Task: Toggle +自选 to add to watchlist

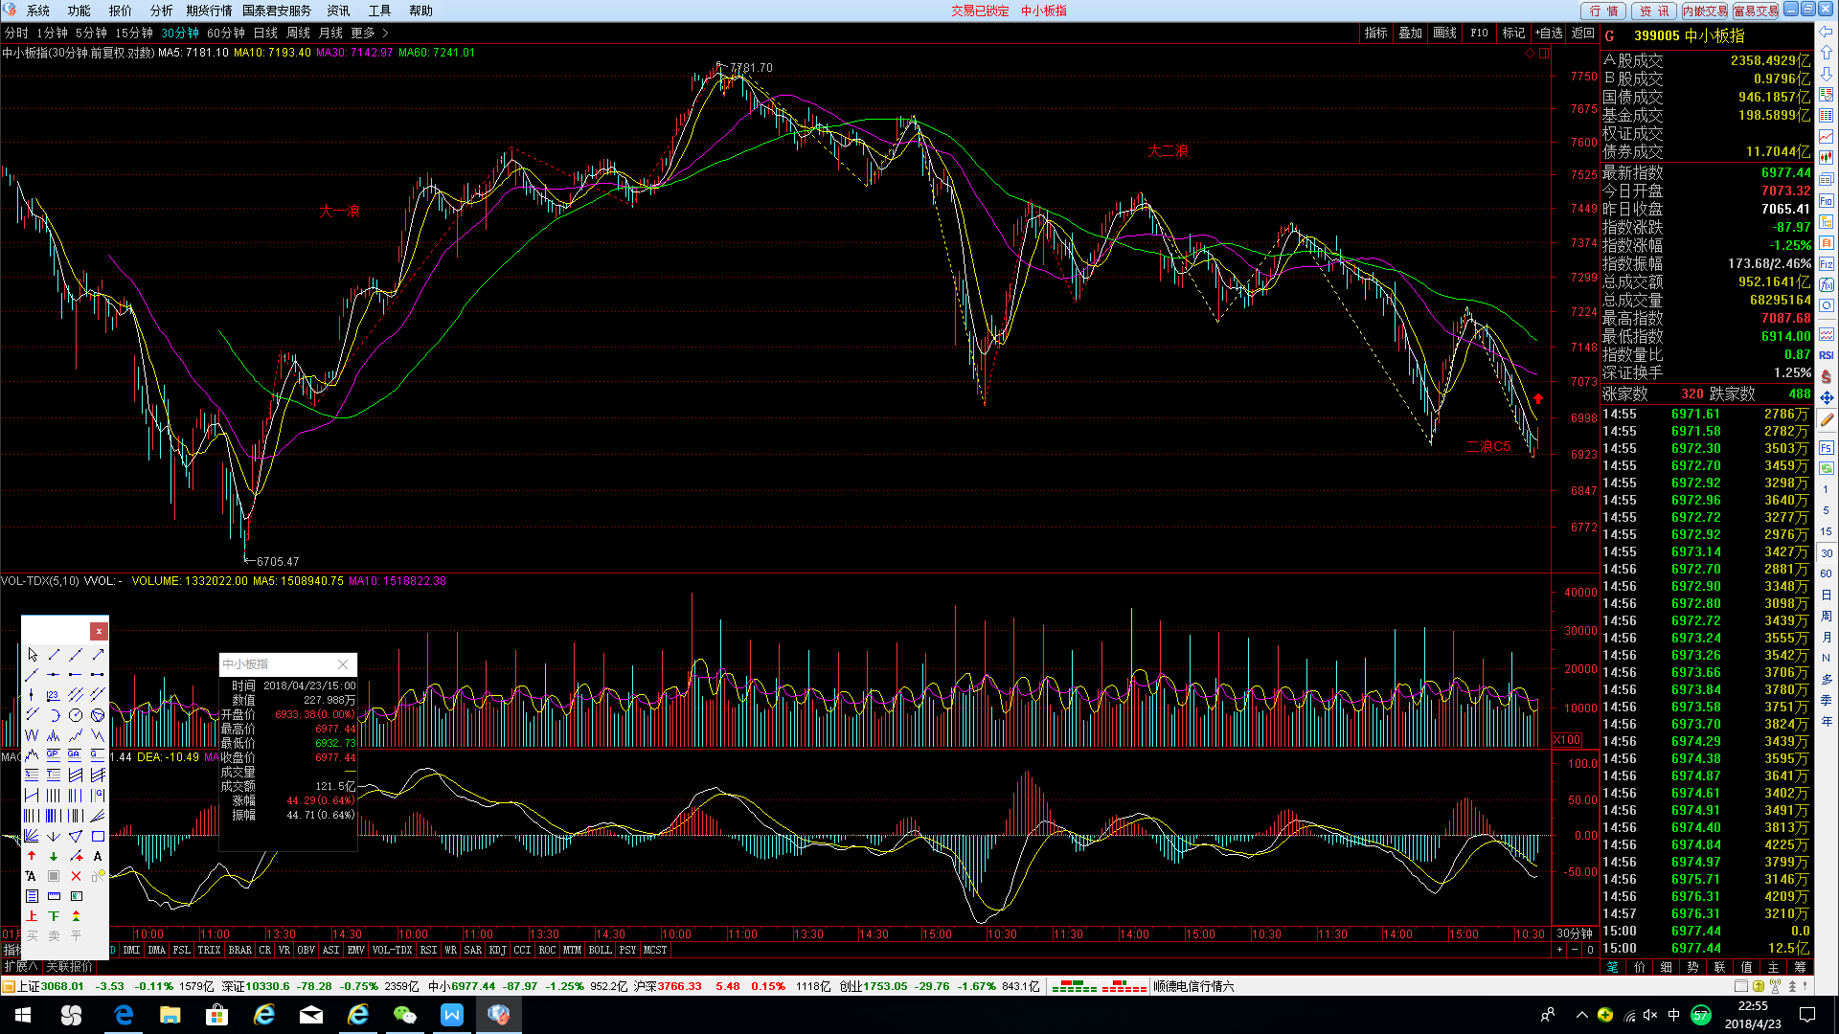Action: 1549,33
